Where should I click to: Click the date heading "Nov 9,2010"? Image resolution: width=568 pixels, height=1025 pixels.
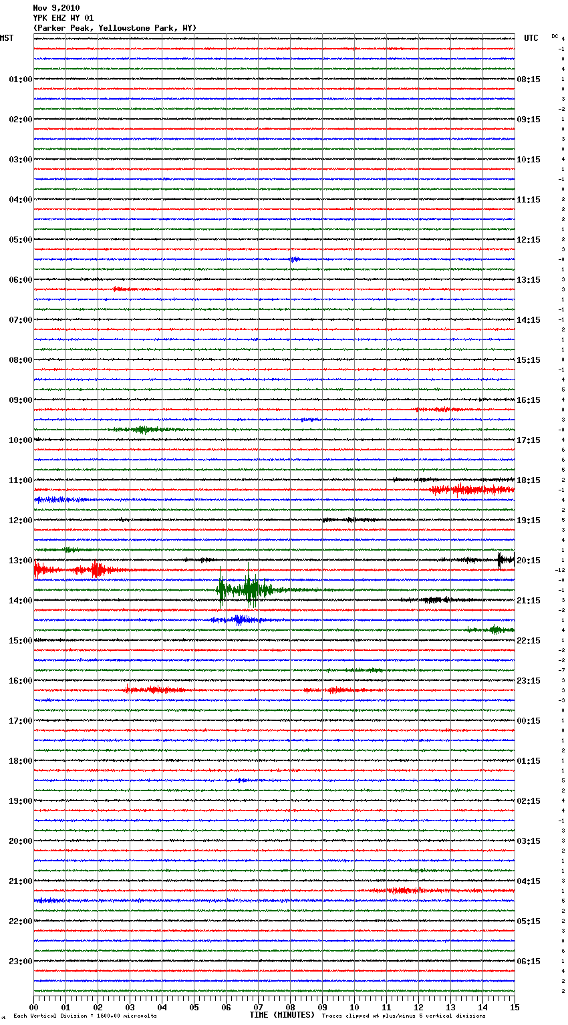click(56, 8)
